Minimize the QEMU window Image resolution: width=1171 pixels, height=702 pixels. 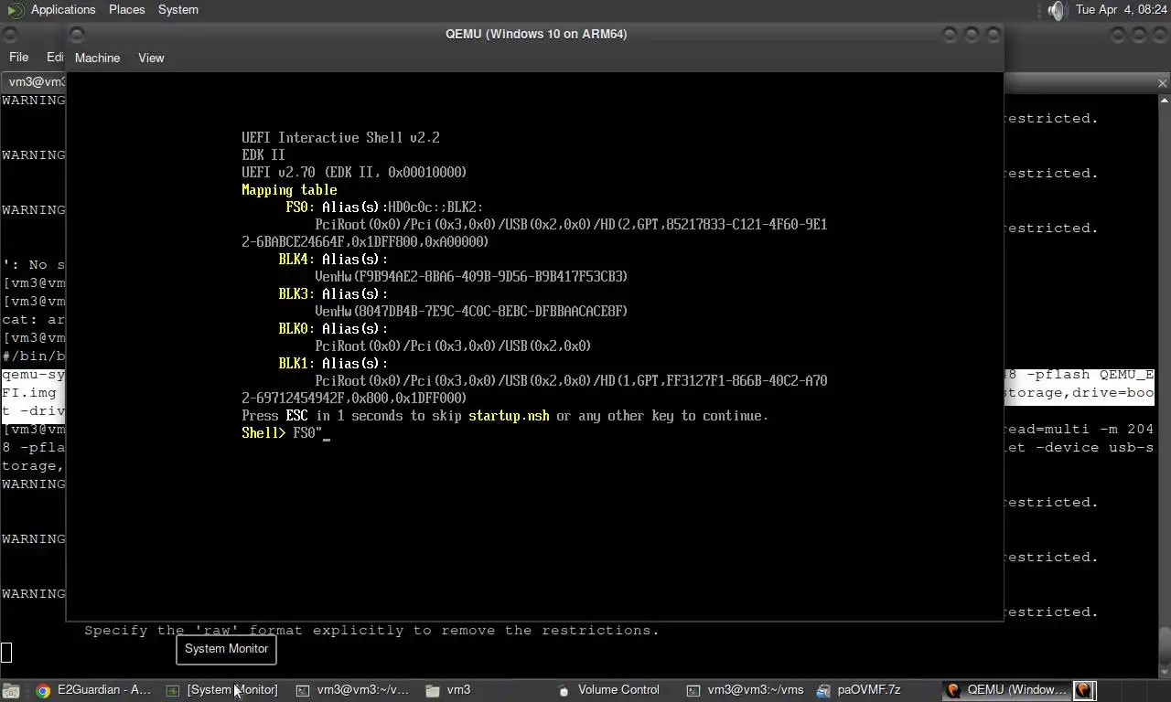tap(950, 34)
